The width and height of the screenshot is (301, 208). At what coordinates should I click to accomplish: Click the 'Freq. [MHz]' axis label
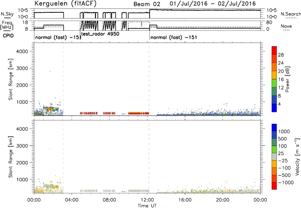point(7,25)
